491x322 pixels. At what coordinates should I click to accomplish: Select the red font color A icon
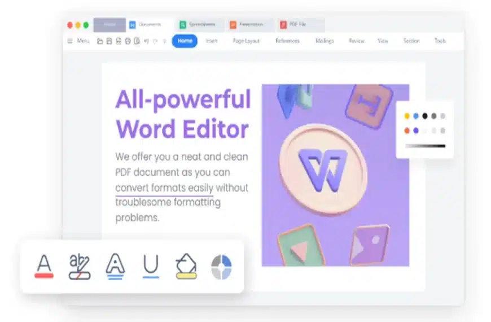click(x=44, y=266)
